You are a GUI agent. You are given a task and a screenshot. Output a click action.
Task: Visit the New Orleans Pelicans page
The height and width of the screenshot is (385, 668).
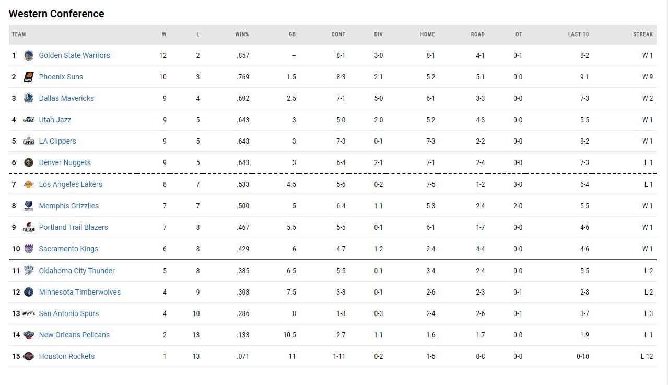pos(74,335)
